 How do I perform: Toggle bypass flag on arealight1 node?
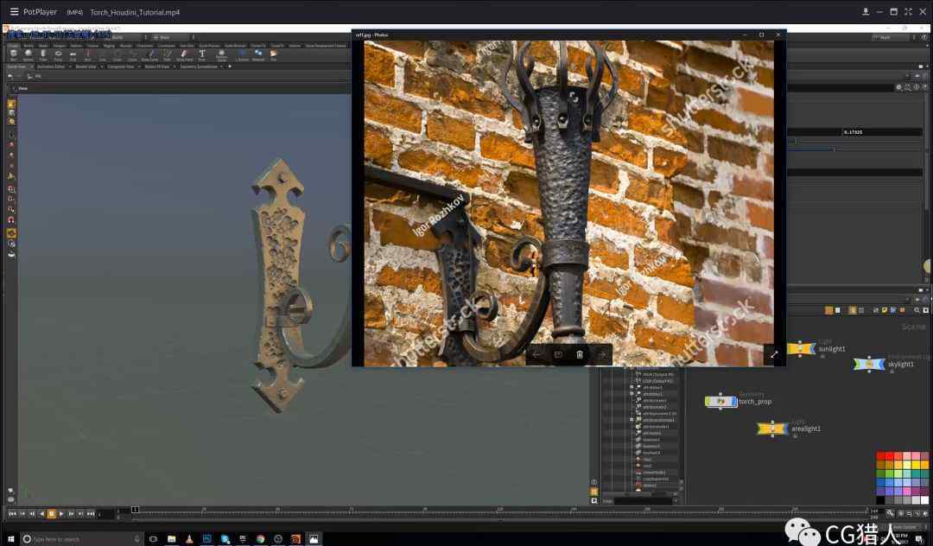pos(760,429)
